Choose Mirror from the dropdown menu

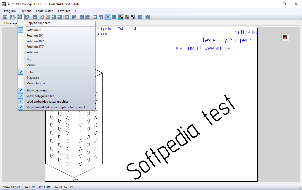(x=56, y=65)
